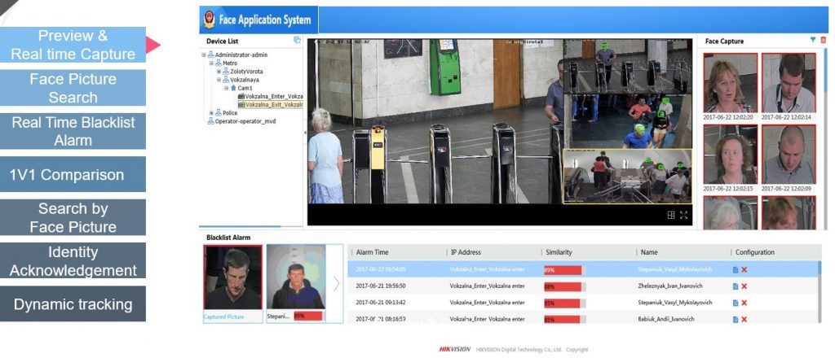This screenshot has height=358, width=835.
Task: Open details icon for Stepaniuk 09:13:42 alarm
Action: click(736, 303)
